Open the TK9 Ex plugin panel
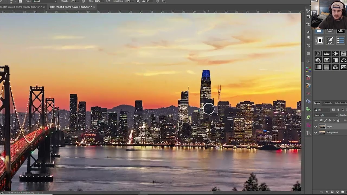 point(308,77)
